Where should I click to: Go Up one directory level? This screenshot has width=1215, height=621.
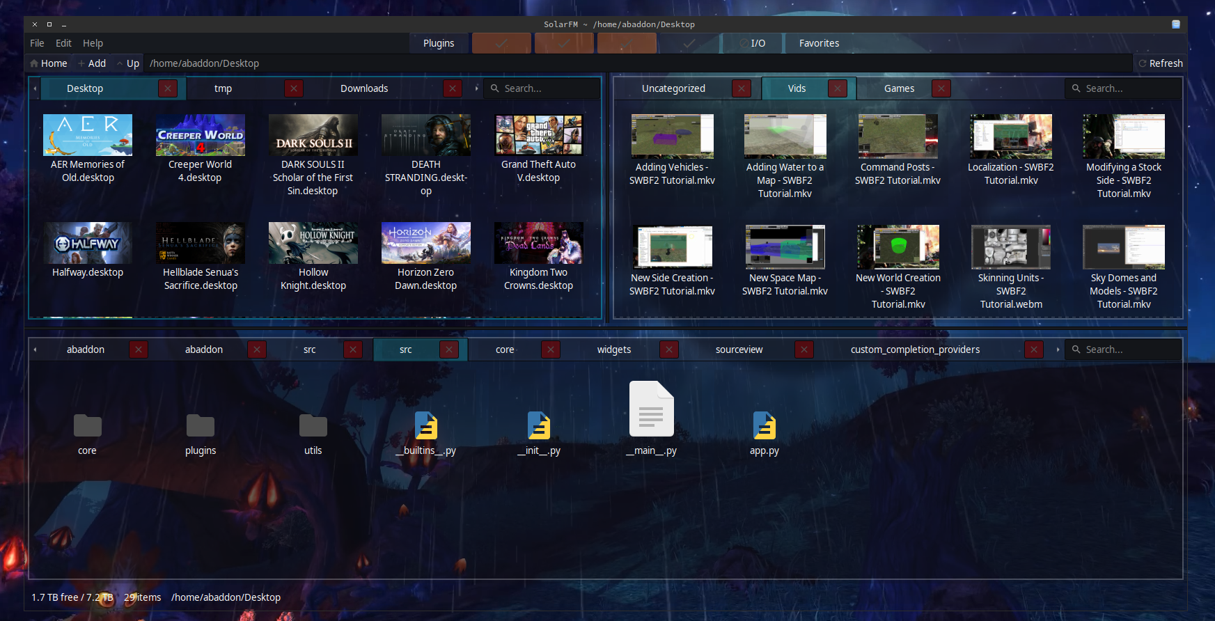(x=128, y=63)
